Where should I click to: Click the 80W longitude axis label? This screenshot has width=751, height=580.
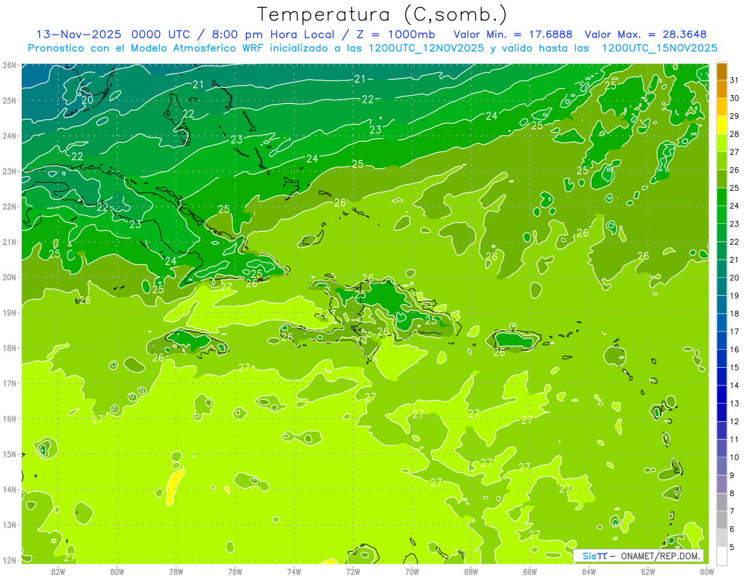coord(117,571)
